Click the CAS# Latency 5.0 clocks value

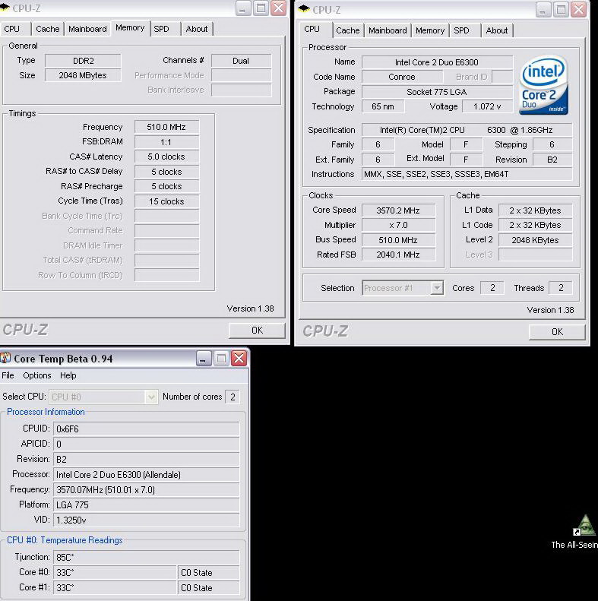(166, 157)
